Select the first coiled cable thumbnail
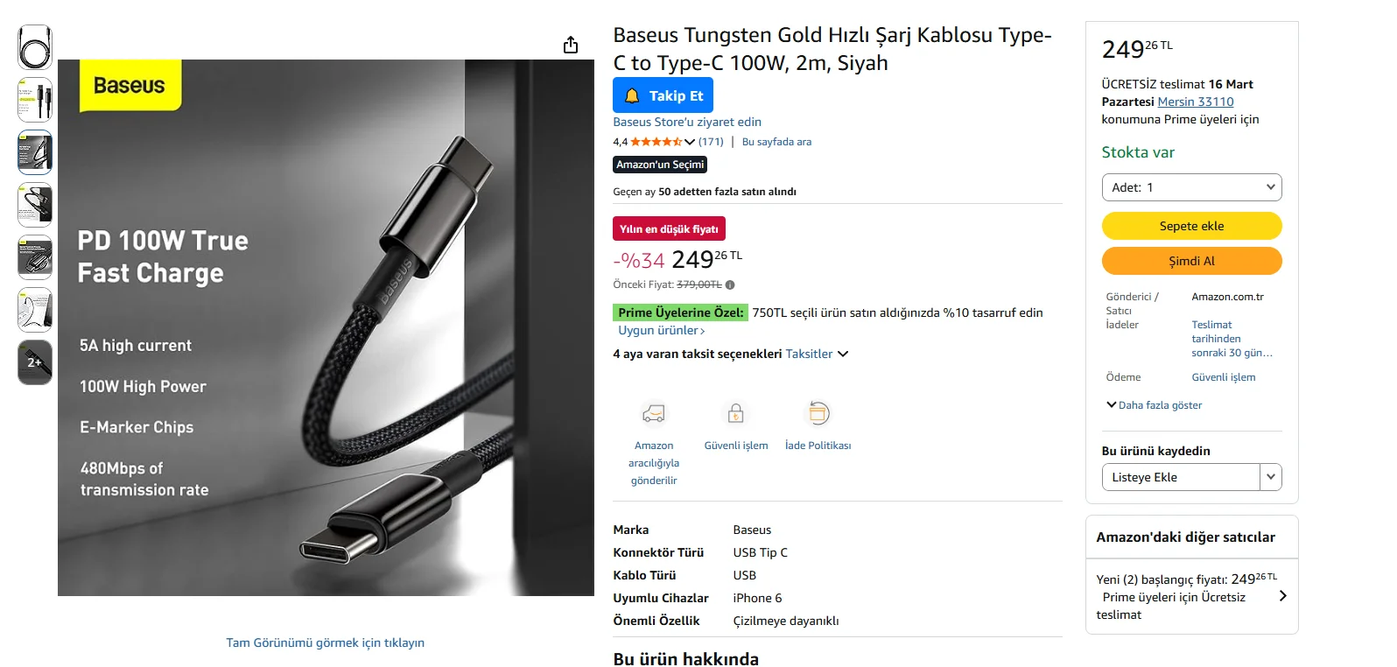The height and width of the screenshot is (667, 1397). click(35, 47)
